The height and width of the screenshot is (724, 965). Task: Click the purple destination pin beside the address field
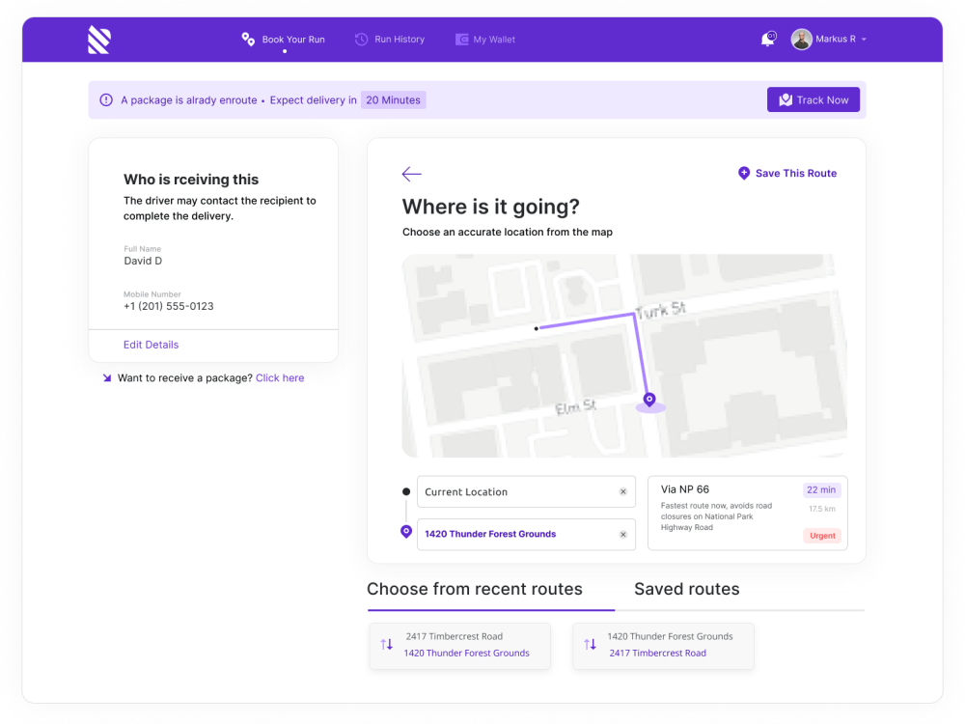[406, 531]
